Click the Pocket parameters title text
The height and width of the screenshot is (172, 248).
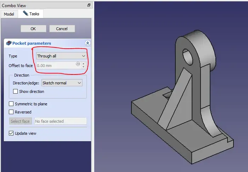tap(32, 43)
